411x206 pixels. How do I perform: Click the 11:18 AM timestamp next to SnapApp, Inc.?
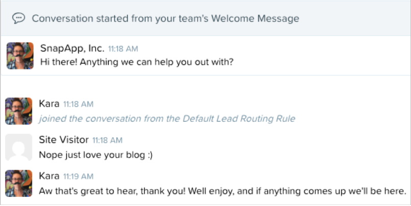coord(123,49)
